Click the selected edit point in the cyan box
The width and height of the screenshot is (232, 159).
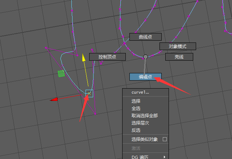89,93
